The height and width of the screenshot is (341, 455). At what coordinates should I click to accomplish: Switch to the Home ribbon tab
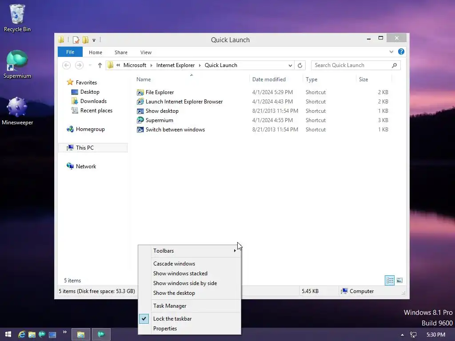(96, 52)
